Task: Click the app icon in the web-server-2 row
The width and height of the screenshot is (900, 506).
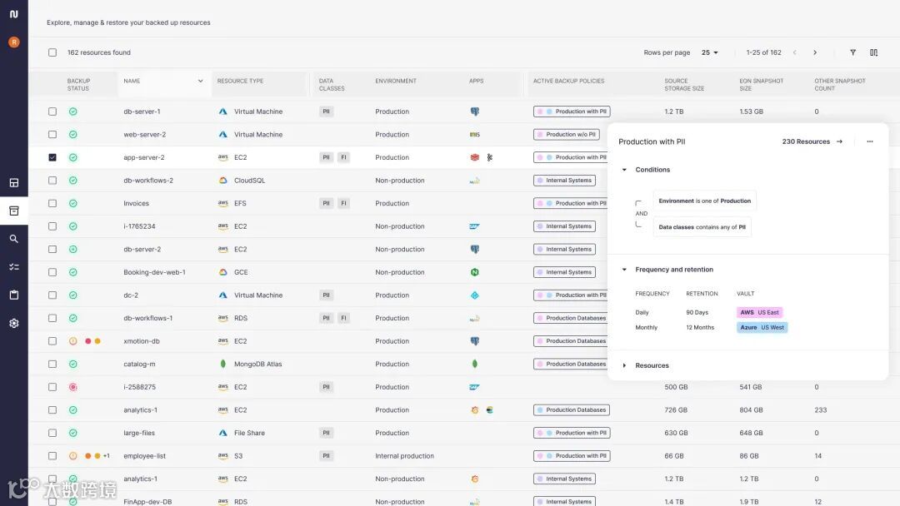Action: (475, 135)
